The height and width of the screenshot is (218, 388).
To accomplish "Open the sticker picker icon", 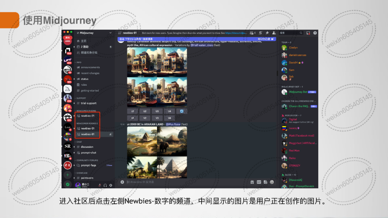I will (x=265, y=182).
